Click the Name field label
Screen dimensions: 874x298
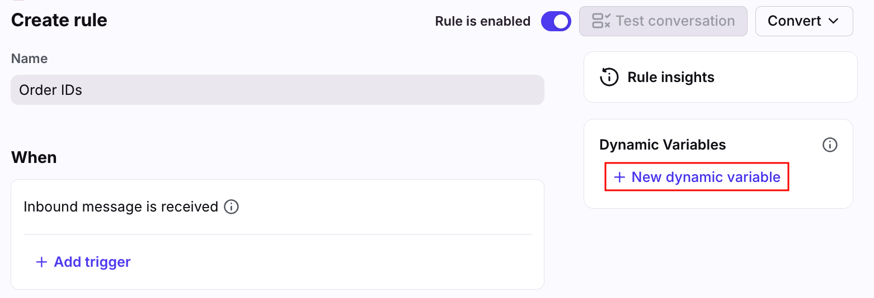pos(29,59)
